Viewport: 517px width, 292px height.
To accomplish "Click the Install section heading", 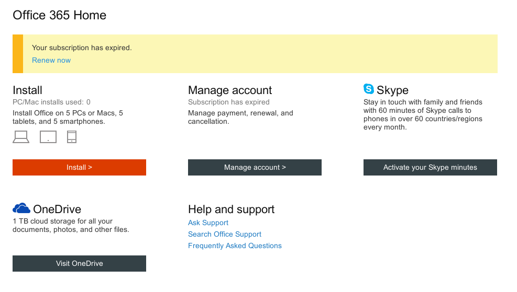I will pyautogui.click(x=27, y=90).
